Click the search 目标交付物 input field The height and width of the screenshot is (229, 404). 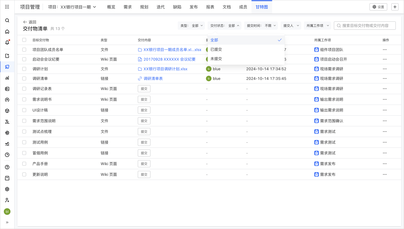[x=365, y=26]
